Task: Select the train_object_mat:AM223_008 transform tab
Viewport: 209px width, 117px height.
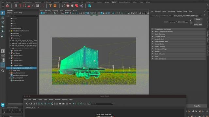Action: tap(161, 16)
